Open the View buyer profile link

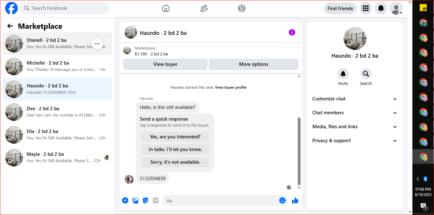coord(231,87)
